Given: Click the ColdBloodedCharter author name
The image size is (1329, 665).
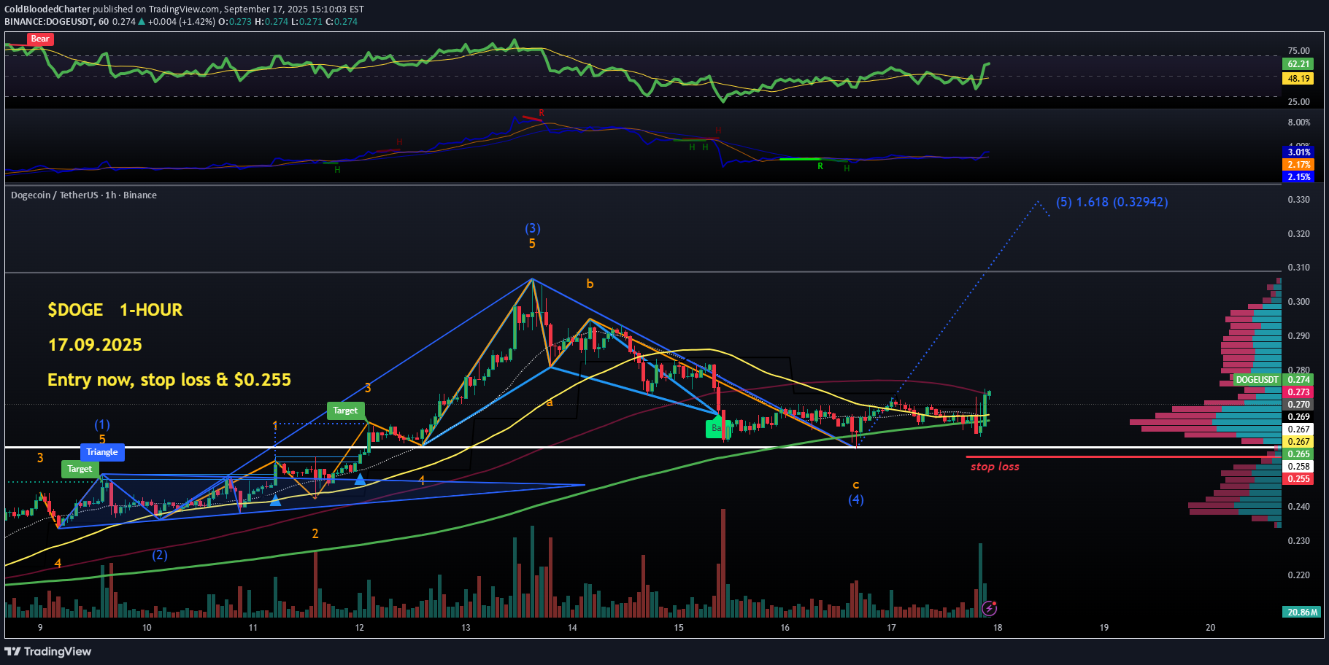Looking at the screenshot, I should tap(47, 9).
